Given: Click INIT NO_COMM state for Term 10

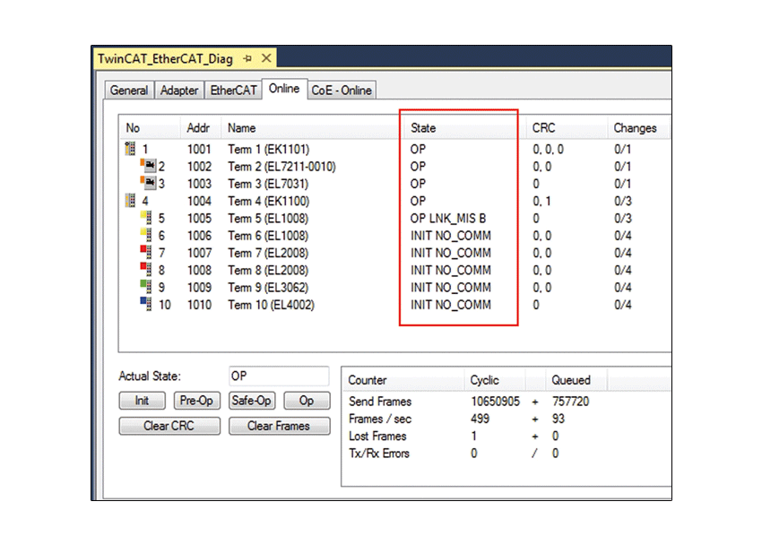Looking at the screenshot, I should click(451, 305).
